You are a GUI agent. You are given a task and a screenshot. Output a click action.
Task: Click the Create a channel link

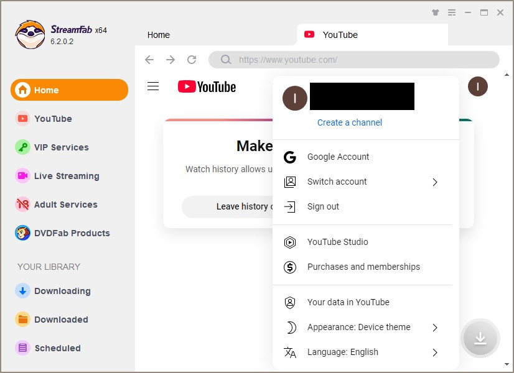click(x=350, y=122)
